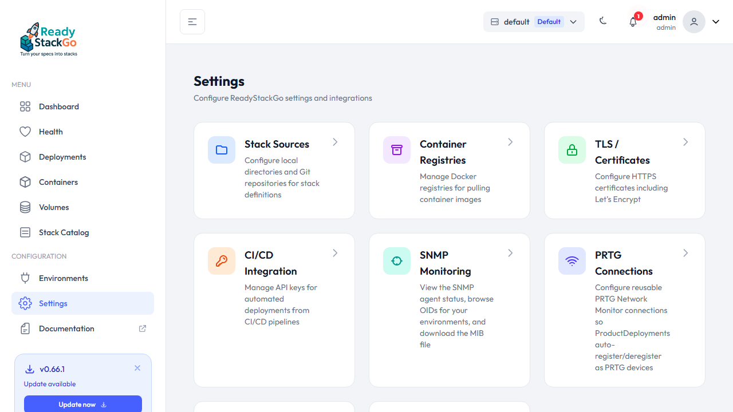
Task: Open the SNMP Monitoring card title
Action: click(446, 263)
